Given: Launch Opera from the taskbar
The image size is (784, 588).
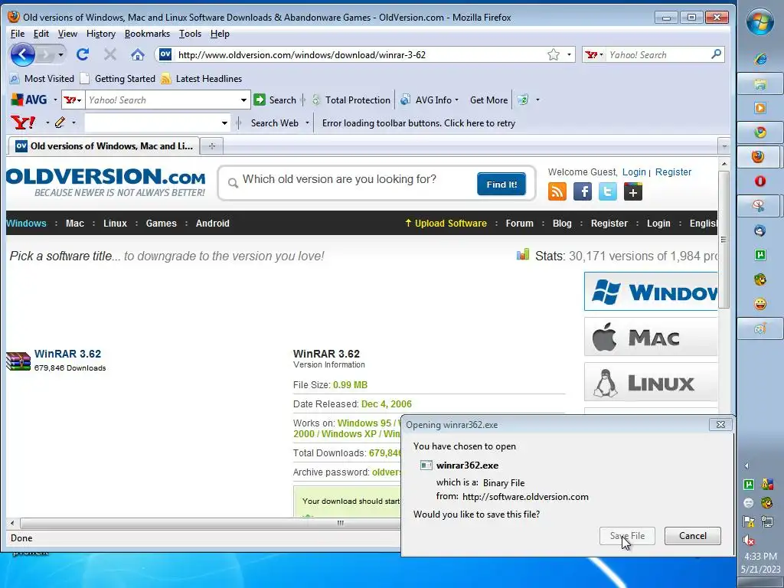Looking at the screenshot, I should click(x=760, y=181).
